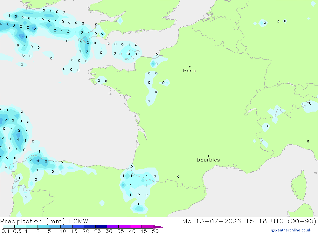Select the Dourbies place label

coord(208,160)
